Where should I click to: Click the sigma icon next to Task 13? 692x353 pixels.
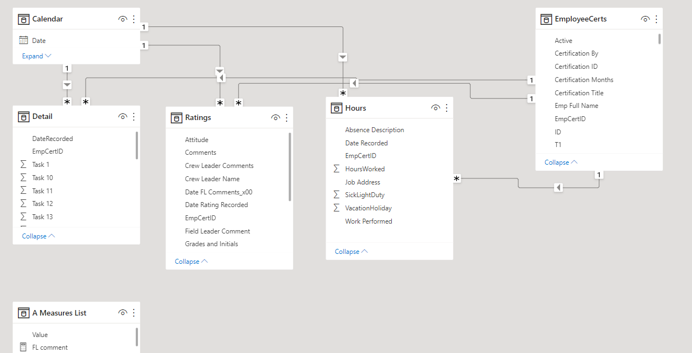[x=23, y=216]
